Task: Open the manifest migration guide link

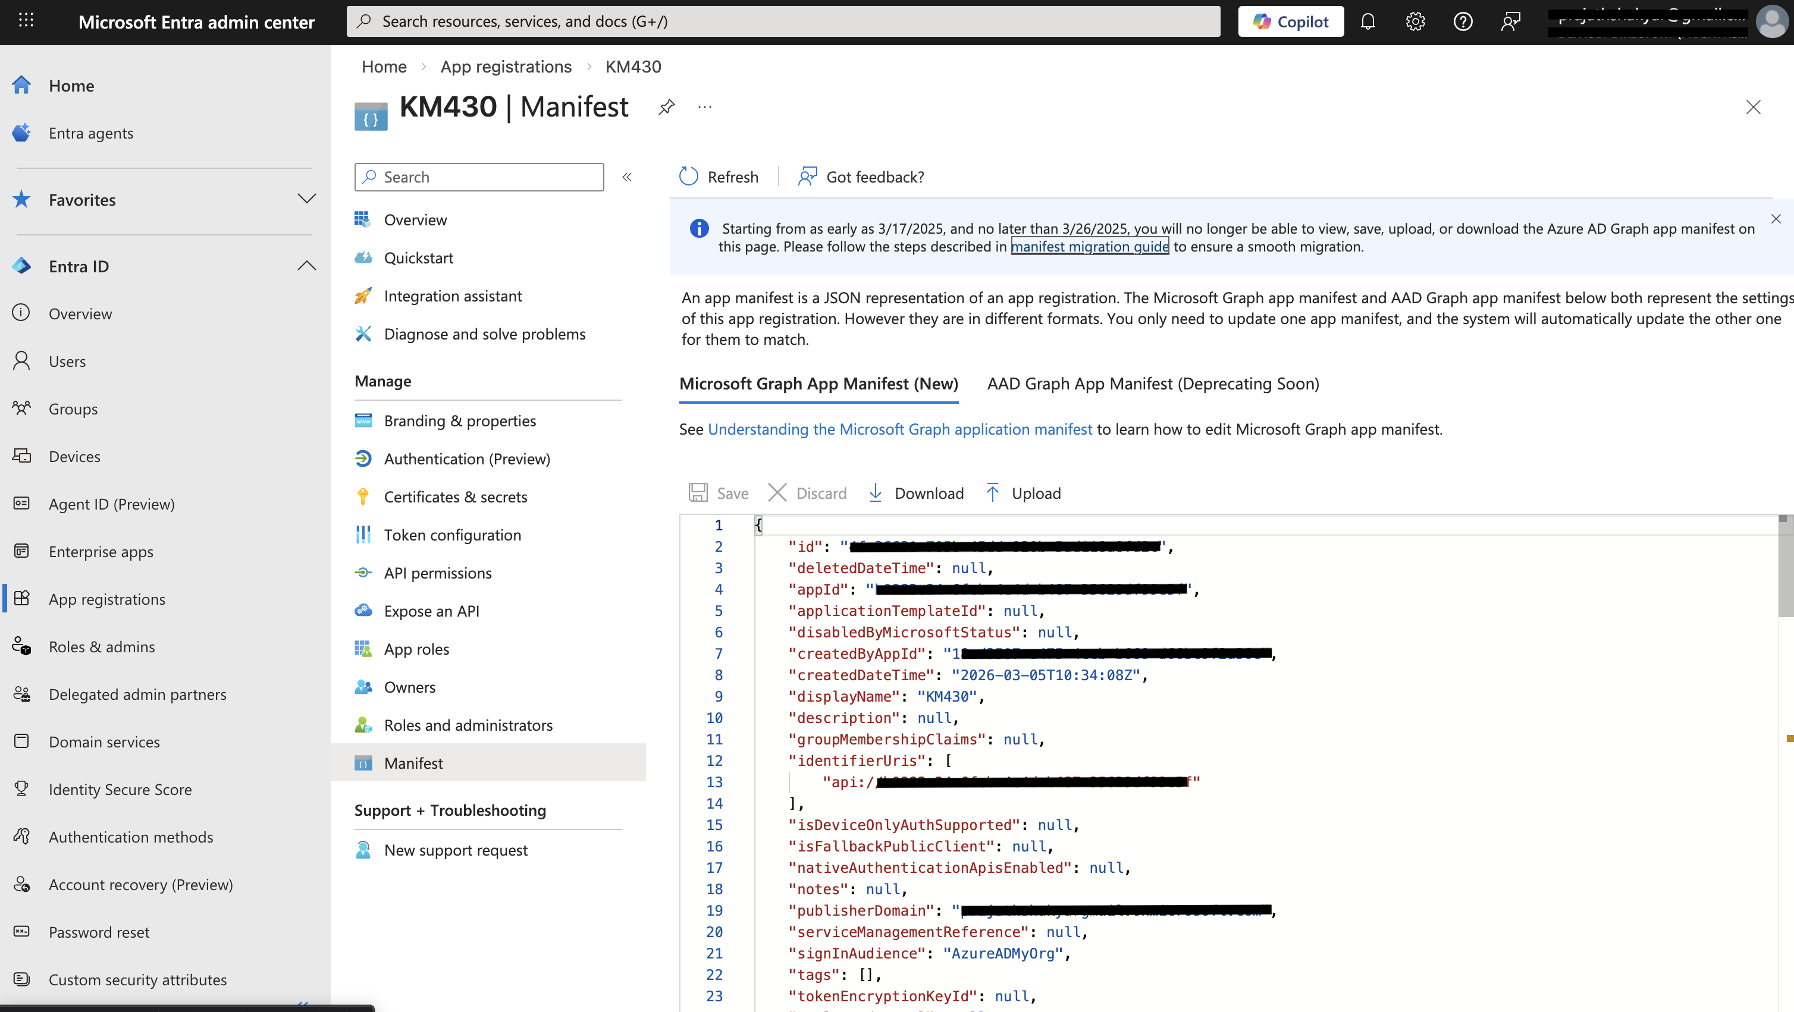Action: [1089, 246]
